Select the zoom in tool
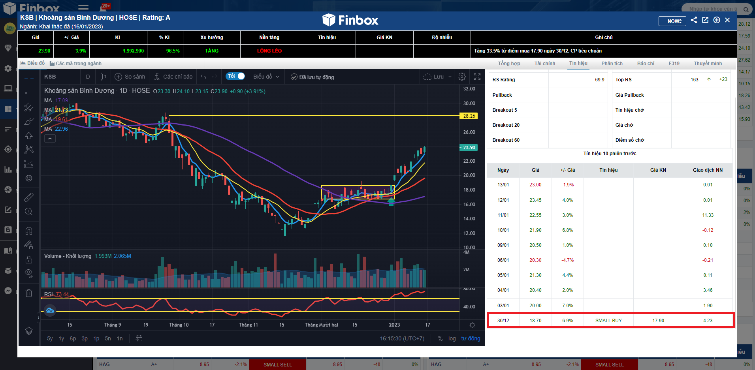755x370 pixels. coord(29,211)
